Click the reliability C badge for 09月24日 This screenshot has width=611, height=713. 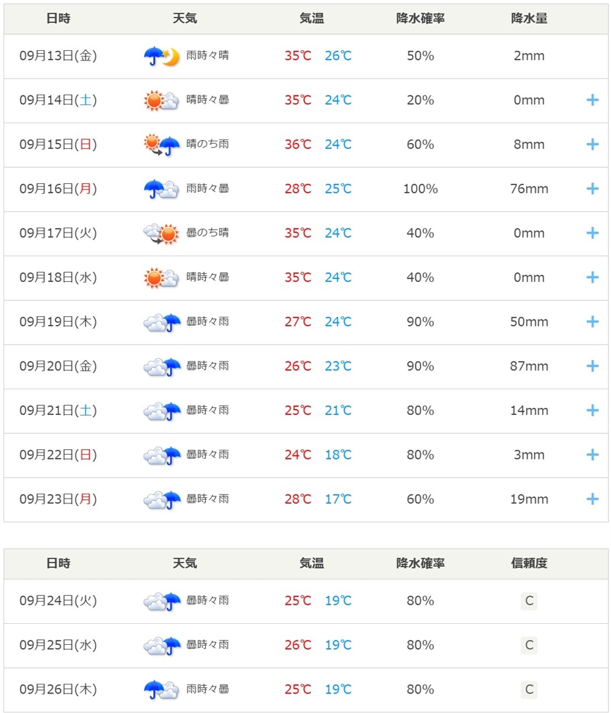point(529,601)
